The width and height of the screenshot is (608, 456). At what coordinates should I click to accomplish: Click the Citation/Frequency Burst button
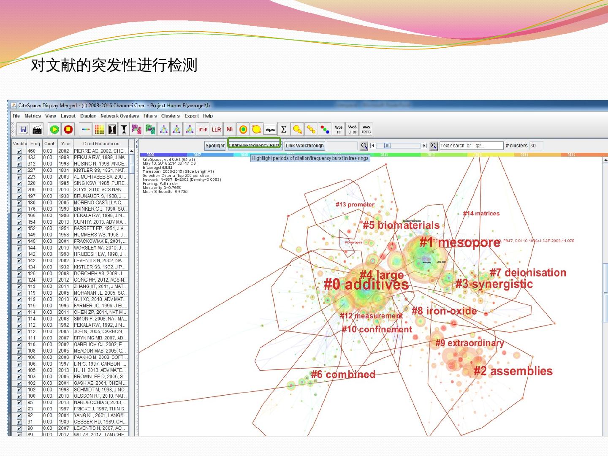click(255, 146)
